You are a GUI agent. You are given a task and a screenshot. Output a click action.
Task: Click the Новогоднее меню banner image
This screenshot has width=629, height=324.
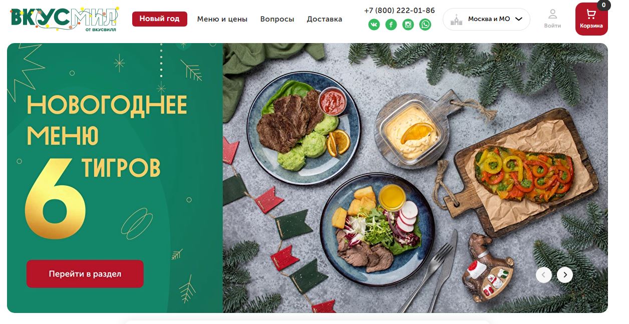(x=307, y=178)
